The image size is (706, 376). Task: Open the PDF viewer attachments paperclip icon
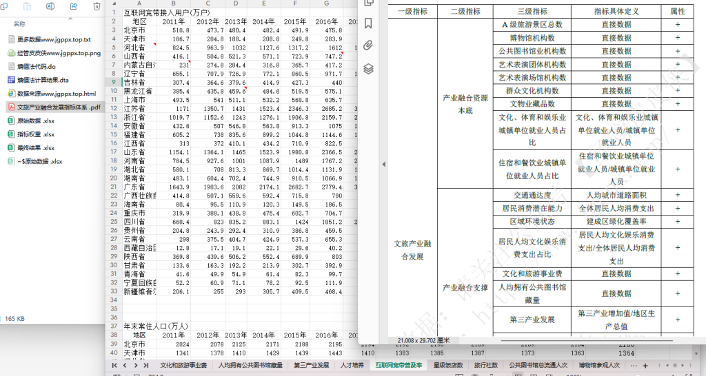tap(368, 45)
